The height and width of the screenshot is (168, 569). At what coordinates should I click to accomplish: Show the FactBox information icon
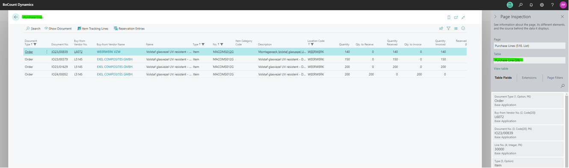coord(463,29)
